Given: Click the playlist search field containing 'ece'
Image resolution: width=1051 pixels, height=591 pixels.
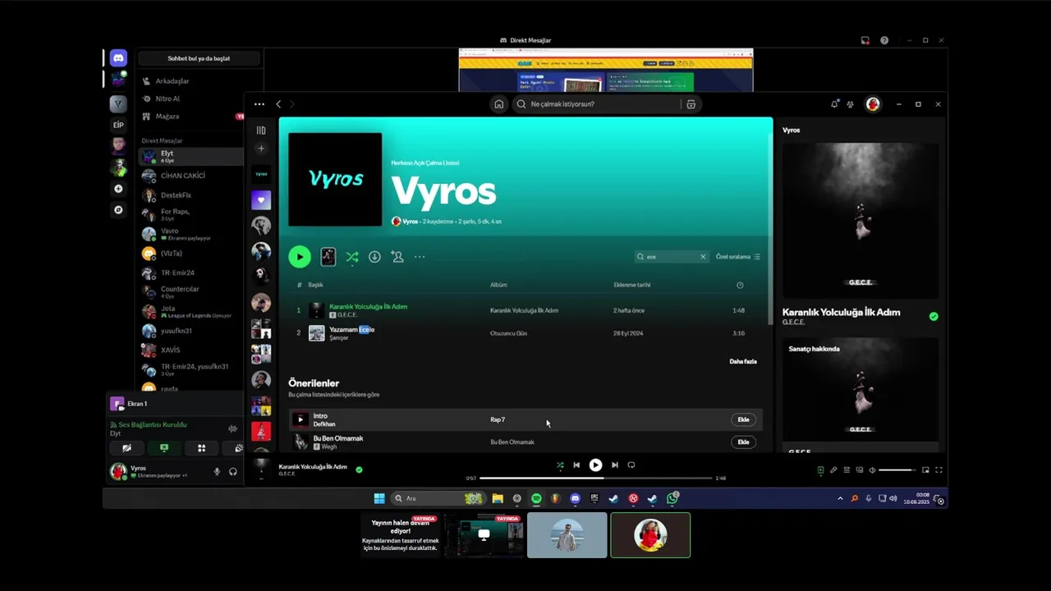Looking at the screenshot, I should point(671,257).
